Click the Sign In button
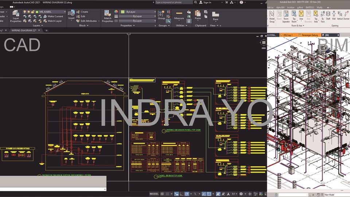This screenshot has height=197, width=350. (207, 2)
